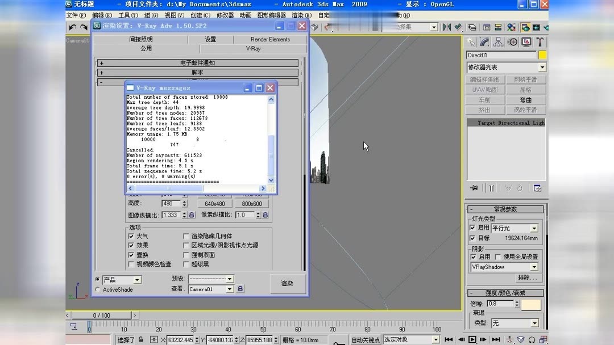Click the 高度 height input field
The height and width of the screenshot is (345, 614).
click(x=172, y=203)
